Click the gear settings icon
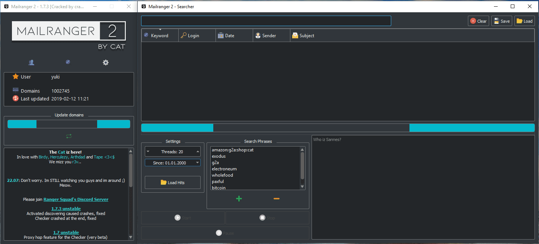Screen dimensions: 539x244 [106, 62]
